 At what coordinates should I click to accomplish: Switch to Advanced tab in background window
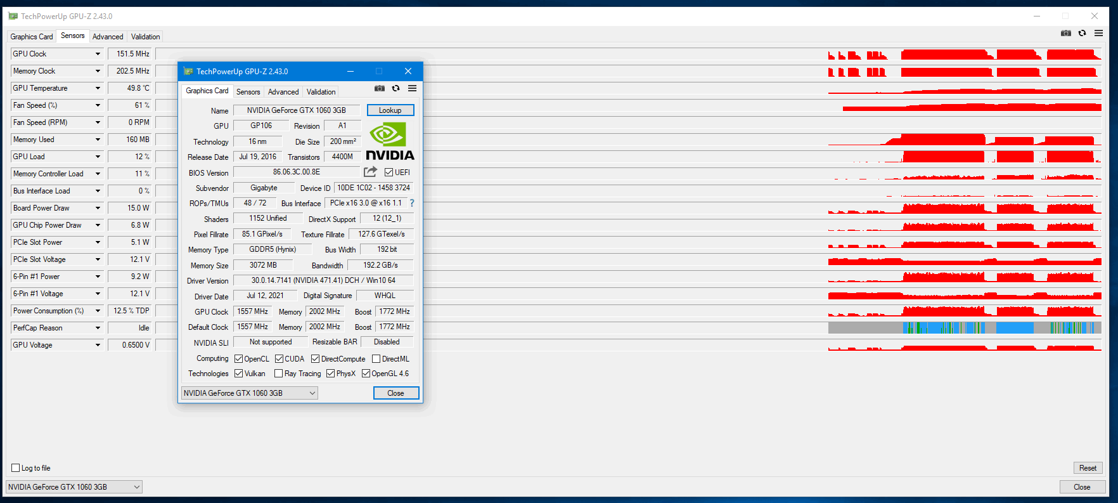tap(108, 37)
